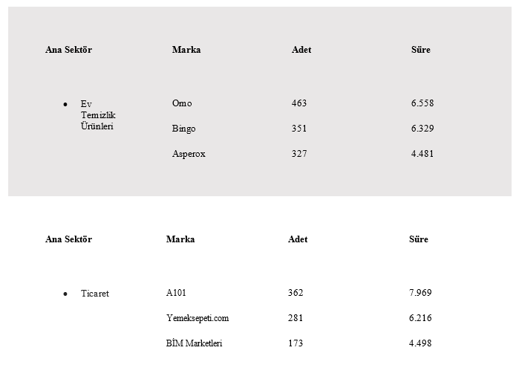Click the Ticaret sector item

pos(95,294)
